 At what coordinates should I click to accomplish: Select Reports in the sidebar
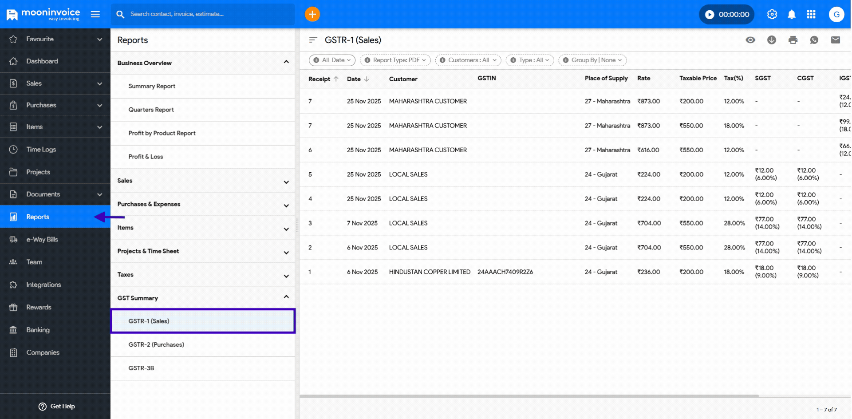(55, 217)
